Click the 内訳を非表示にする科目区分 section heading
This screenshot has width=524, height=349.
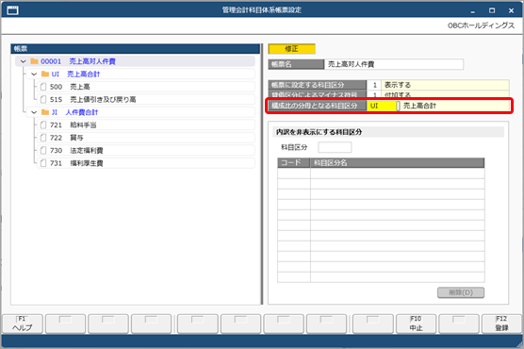319,132
